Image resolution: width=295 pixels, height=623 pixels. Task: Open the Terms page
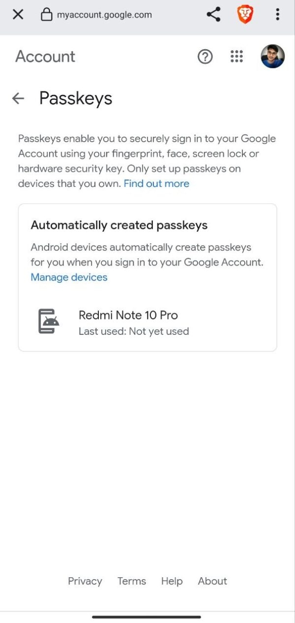click(x=131, y=581)
